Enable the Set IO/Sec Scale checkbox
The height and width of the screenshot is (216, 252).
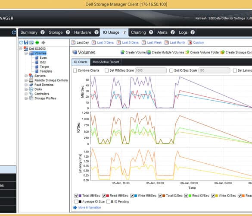point(171,70)
